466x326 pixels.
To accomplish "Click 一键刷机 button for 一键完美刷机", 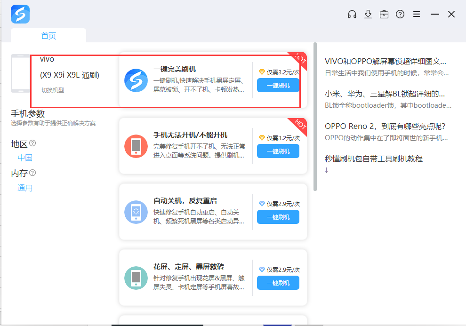I will pyautogui.click(x=278, y=86).
